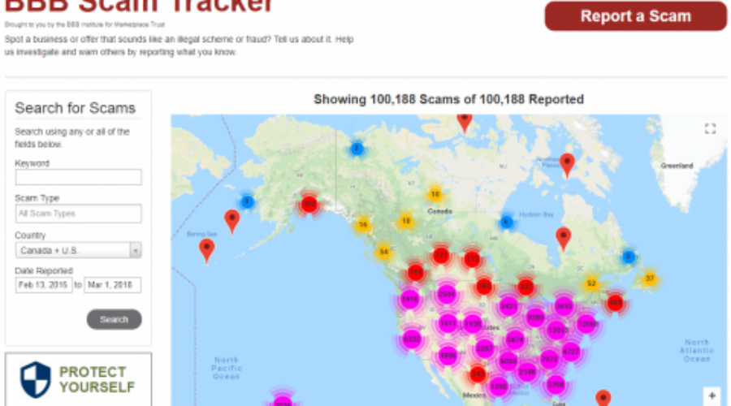The height and width of the screenshot is (406, 731).
Task: Open the magenta 3693 cluster
Action: click(564, 306)
